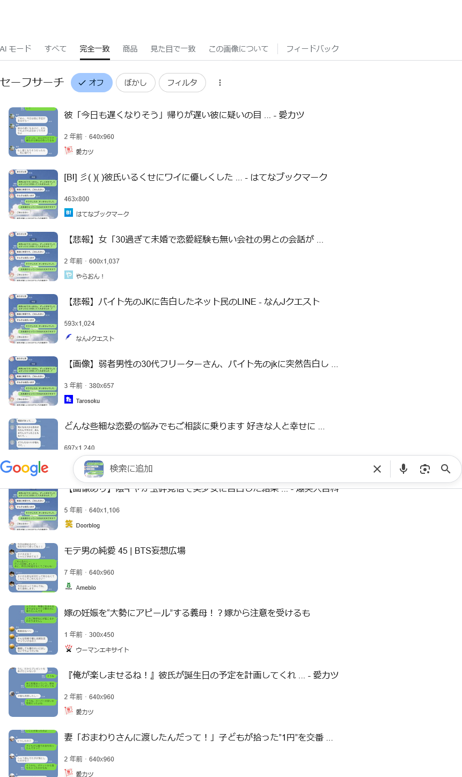Viewport: 462px width, 777px height.
Task: Click the はてなブックマーク site favicon
Action: pyautogui.click(x=69, y=213)
